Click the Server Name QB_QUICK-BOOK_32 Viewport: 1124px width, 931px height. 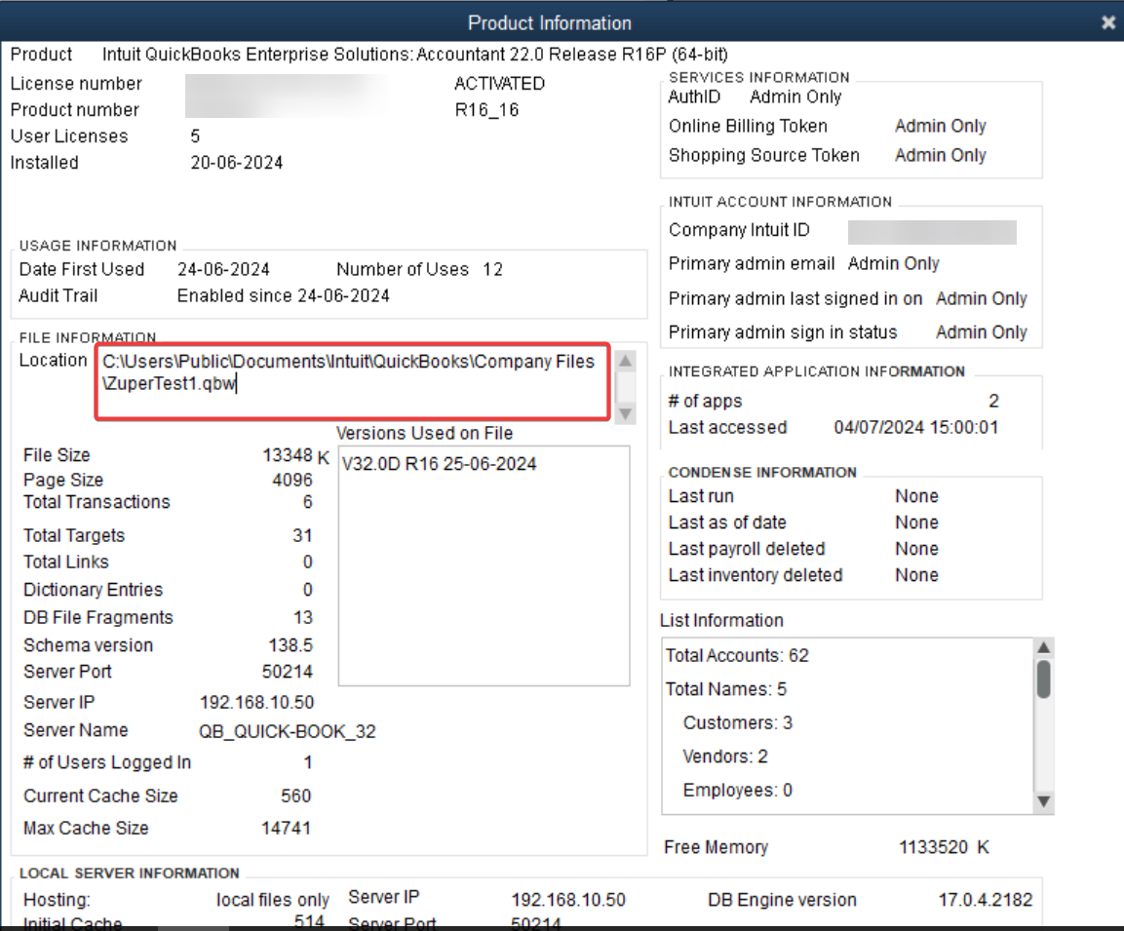(288, 731)
